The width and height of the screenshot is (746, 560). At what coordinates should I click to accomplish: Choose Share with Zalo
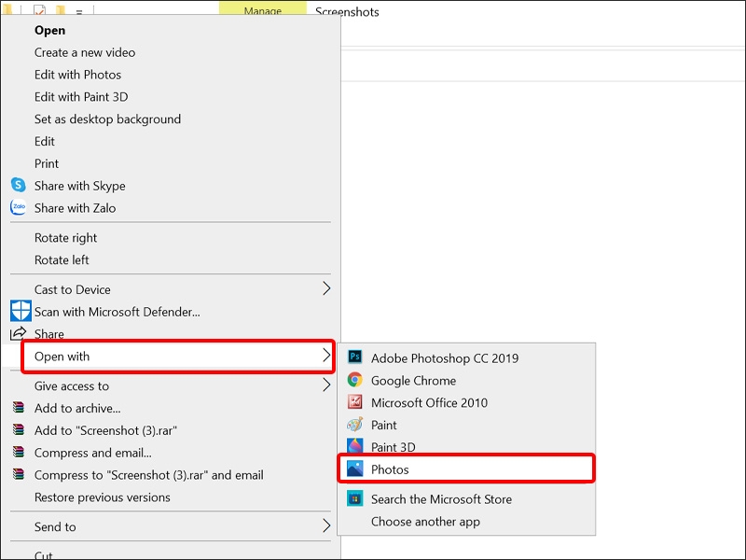click(x=75, y=208)
